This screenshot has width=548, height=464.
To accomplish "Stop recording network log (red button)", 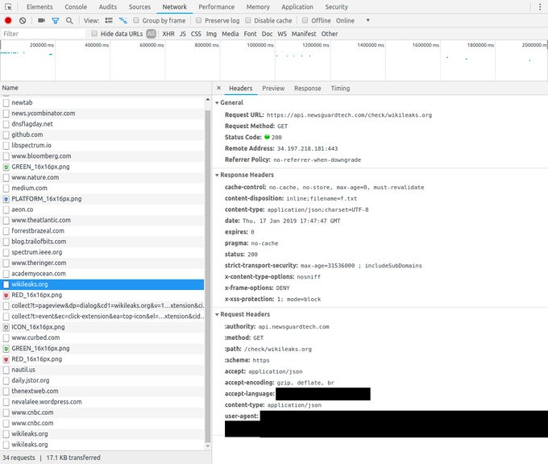I will point(8,21).
